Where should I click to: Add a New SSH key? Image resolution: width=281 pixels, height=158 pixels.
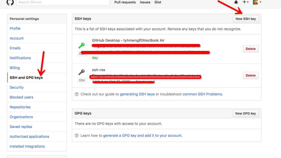(x=246, y=19)
